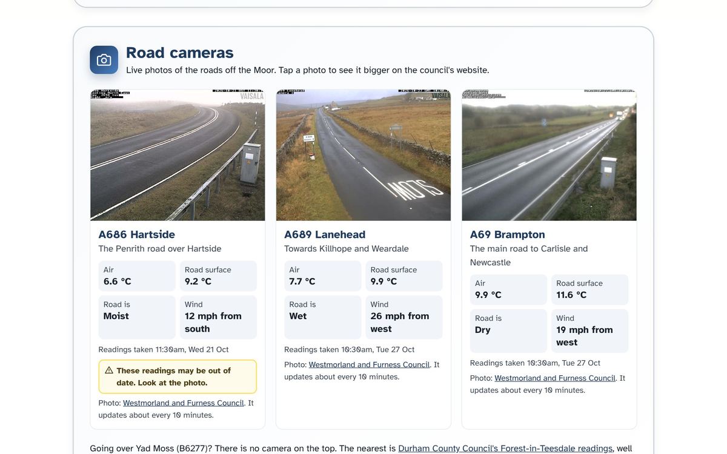This screenshot has width=727, height=454.
Task: Click the readings may be out of date warning
Action: click(178, 377)
